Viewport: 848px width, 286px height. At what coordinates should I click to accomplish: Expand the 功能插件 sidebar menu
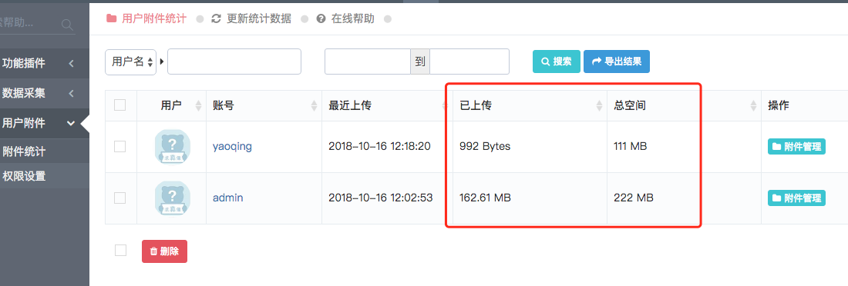point(45,64)
